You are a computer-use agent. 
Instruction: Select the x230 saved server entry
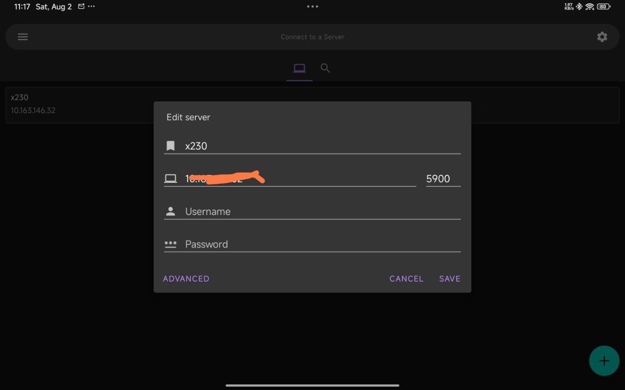coord(80,105)
